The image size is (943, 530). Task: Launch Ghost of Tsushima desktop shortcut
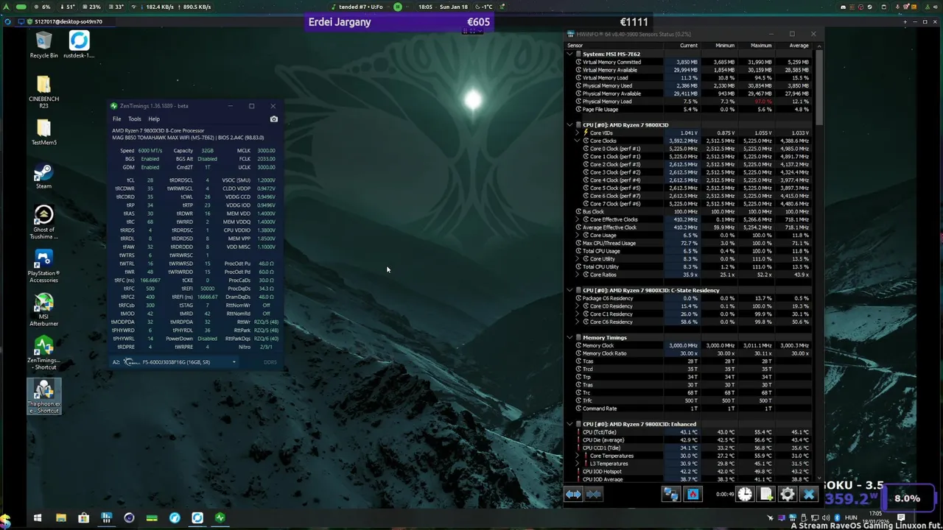(x=43, y=222)
